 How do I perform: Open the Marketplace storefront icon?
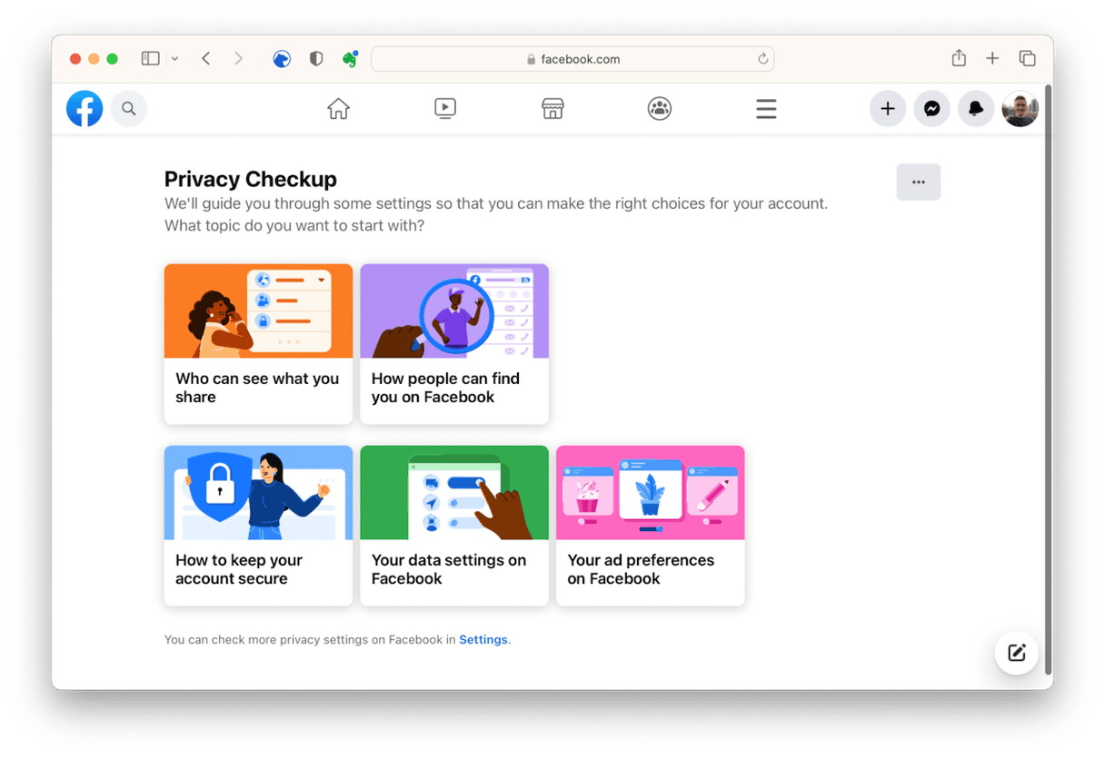tap(552, 109)
